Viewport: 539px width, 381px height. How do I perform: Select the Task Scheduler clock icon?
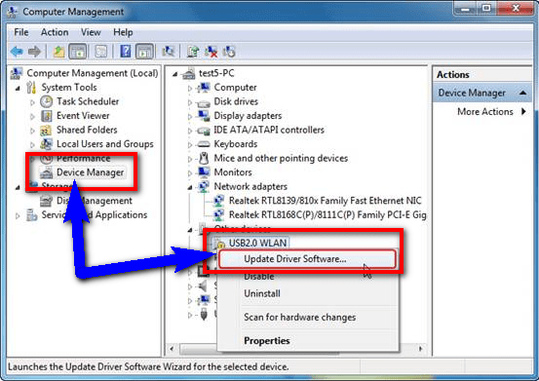[x=46, y=101]
